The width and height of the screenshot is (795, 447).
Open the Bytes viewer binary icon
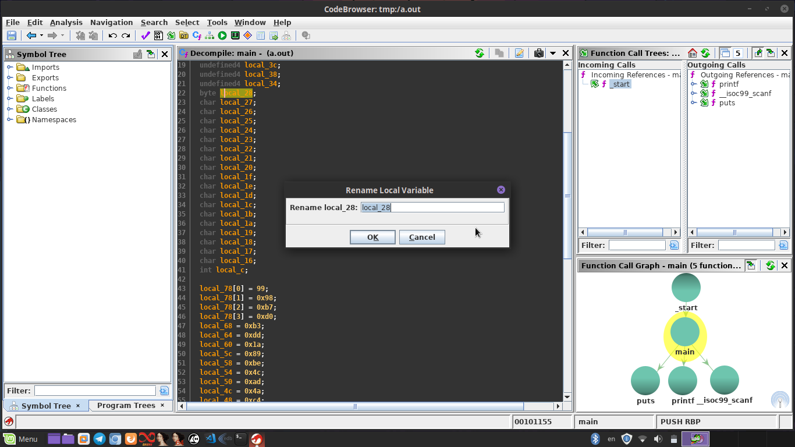(158, 36)
